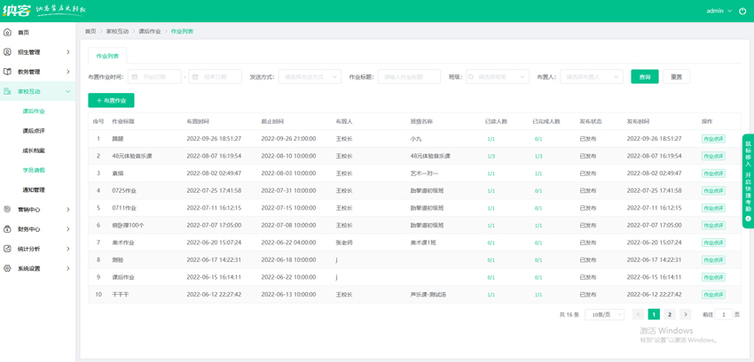The image size is (754, 362).
Task: Click the 重置 reset button
Action: [x=676, y=77]
